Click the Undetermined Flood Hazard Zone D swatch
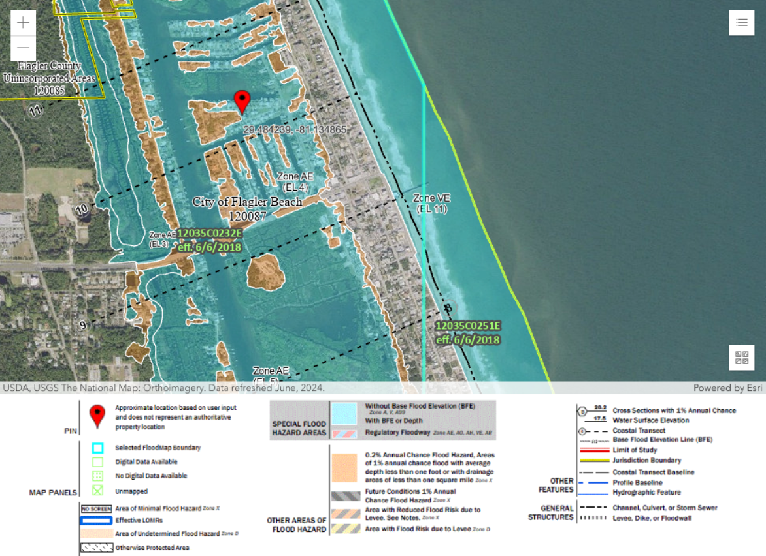 tap(96, 534)
